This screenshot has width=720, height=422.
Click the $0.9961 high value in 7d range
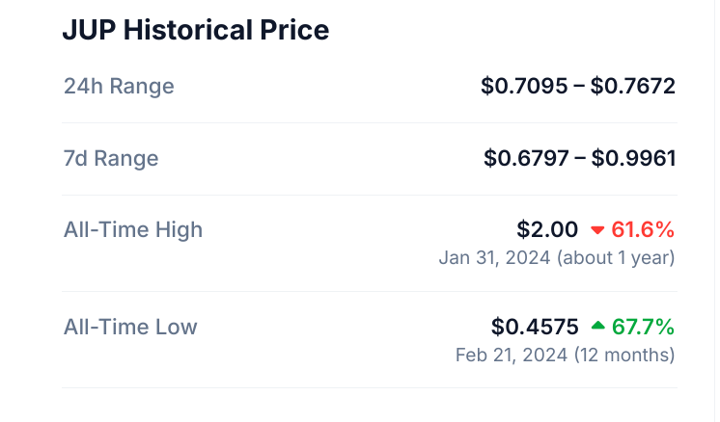point(634,159)
